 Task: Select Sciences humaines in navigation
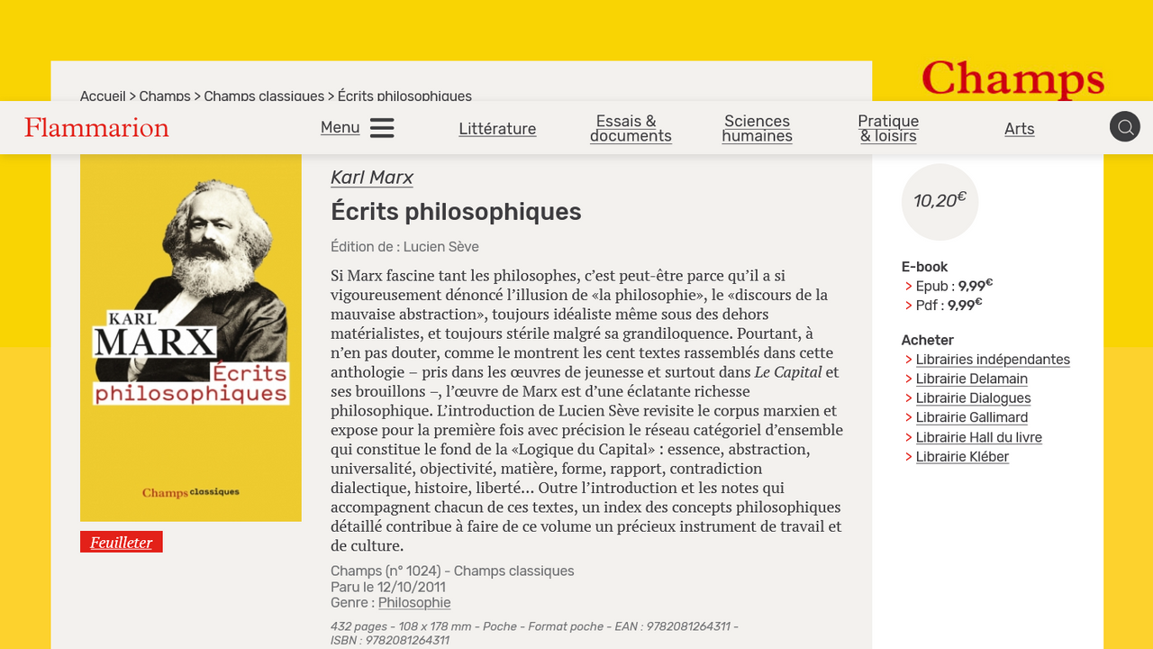tap(757, 128)
